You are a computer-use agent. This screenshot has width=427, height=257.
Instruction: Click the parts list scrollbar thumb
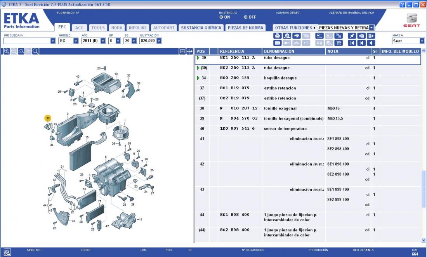(424, 189)
